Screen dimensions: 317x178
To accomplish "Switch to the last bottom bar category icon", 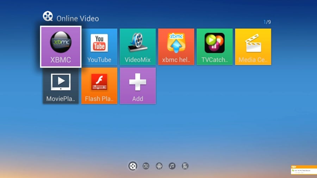I will [x=185, y=166].
